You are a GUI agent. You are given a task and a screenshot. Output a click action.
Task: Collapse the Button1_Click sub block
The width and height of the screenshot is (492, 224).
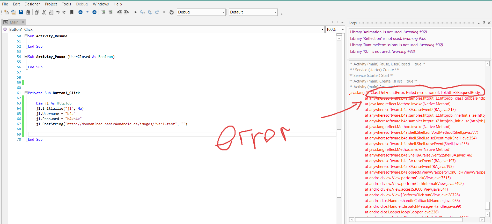coord(26,93)
